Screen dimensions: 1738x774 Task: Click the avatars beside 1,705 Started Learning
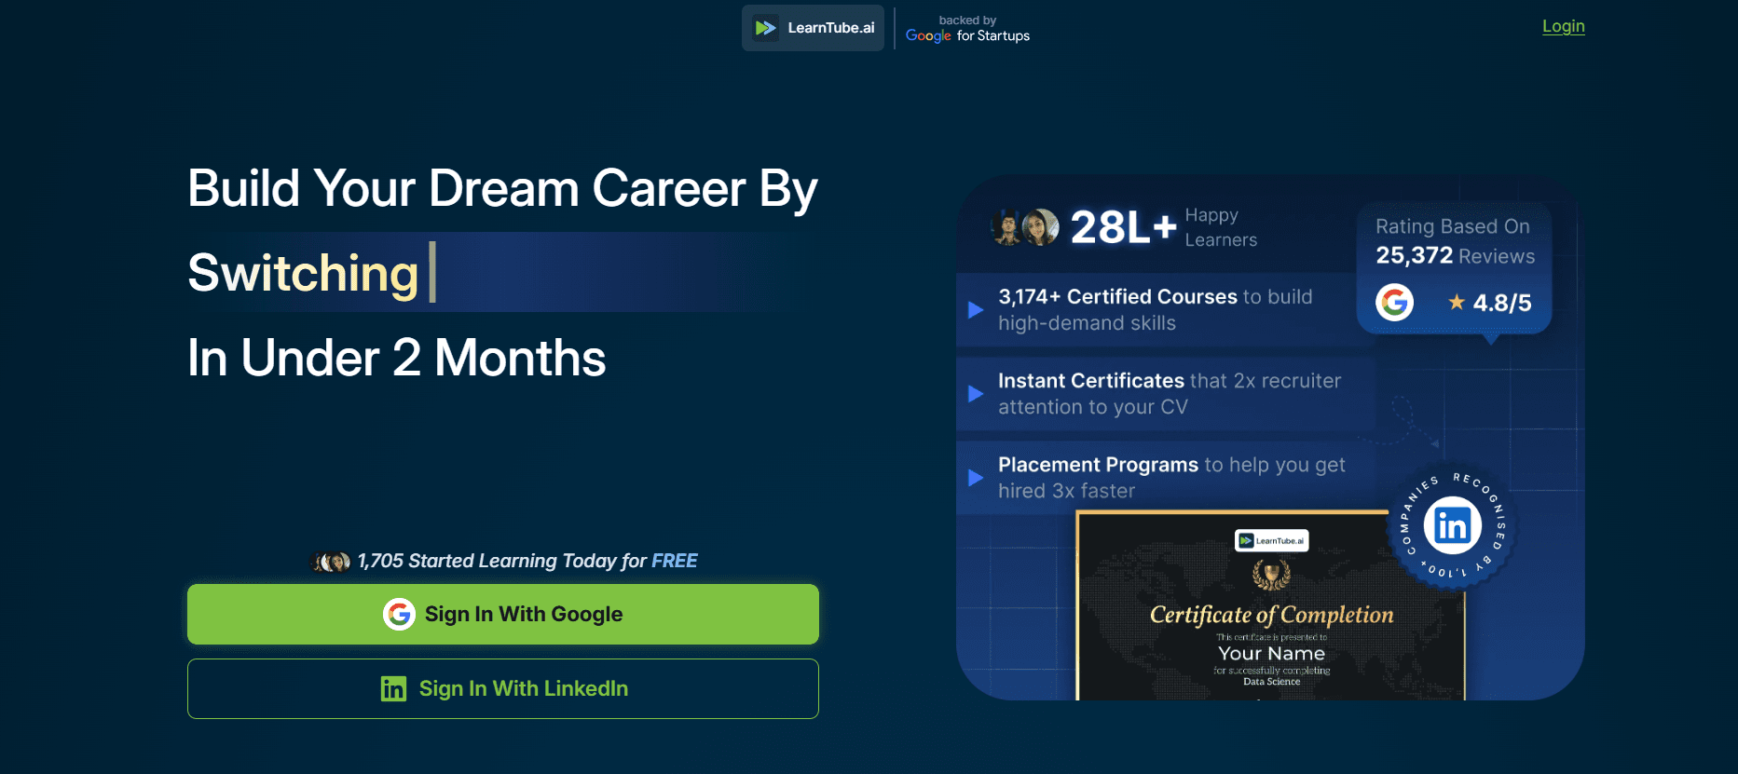(331, 562)
